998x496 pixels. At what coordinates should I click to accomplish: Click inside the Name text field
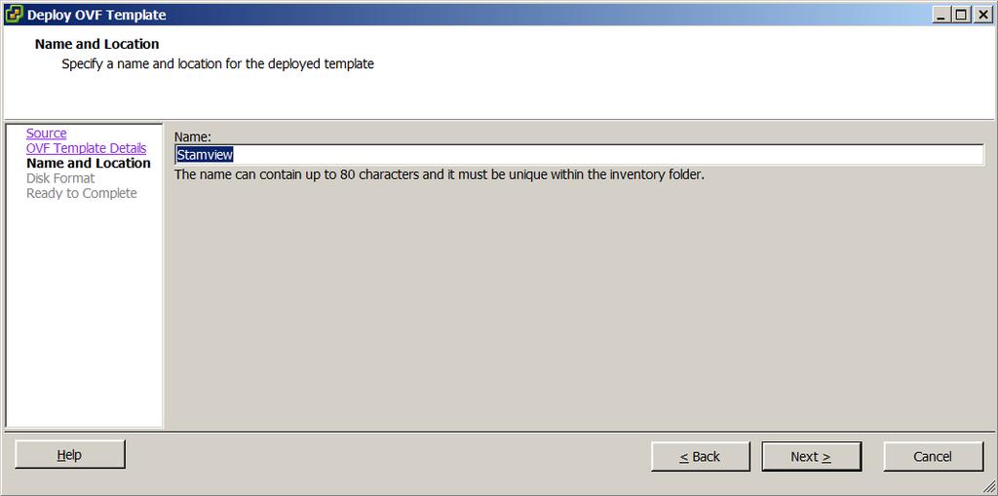click(579, 155)
